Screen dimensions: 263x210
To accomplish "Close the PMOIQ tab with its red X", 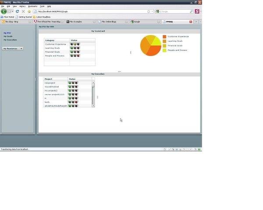I will point(191,22).
